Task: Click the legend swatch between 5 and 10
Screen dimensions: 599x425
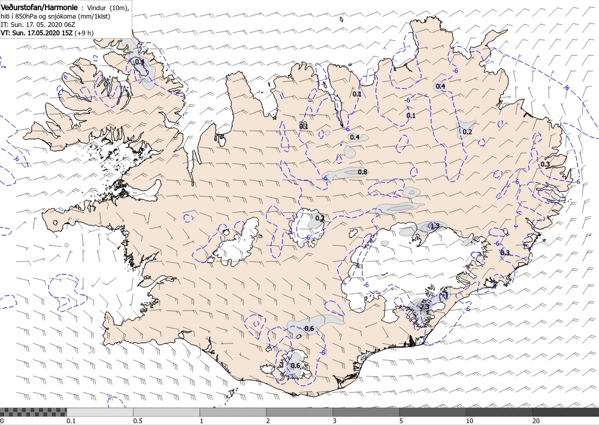Action: tap(432, 412)
